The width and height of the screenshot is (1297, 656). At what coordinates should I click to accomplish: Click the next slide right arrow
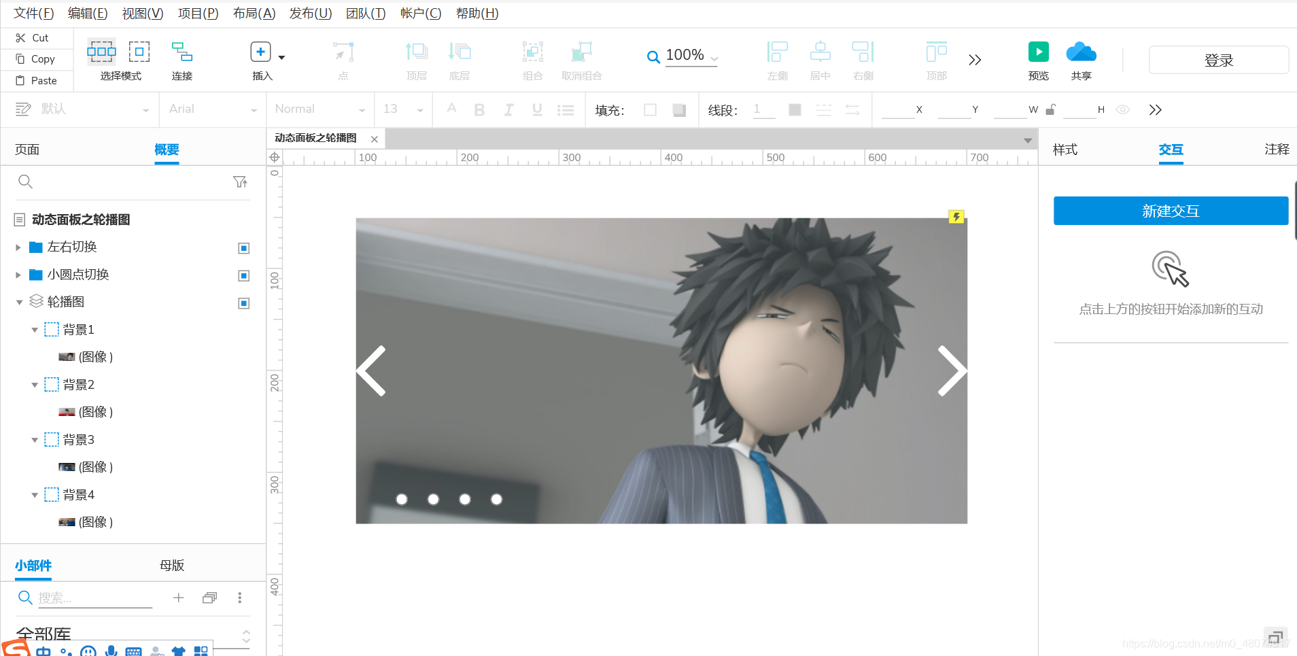click(952, 371)
